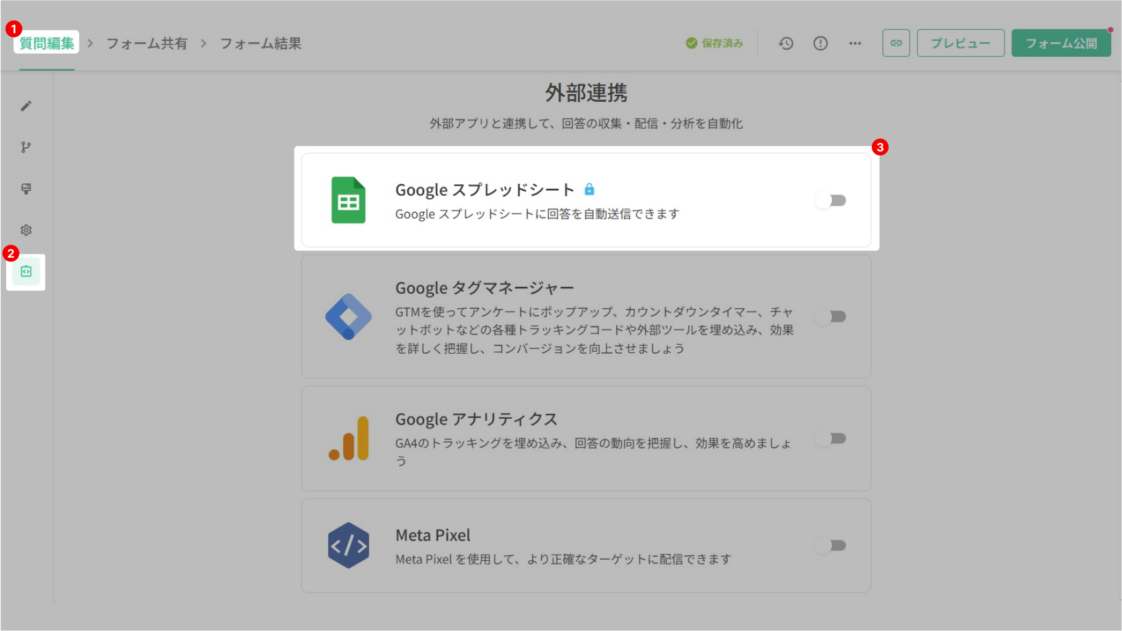Click the blue lock icon beside Google スプレッドシート
Screen dimensions: 1122x631
pyautogui.click(x=589, y=189)
